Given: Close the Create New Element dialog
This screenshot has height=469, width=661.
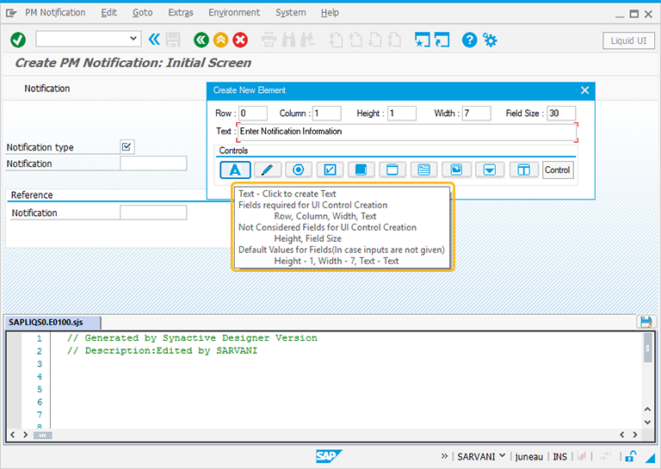Looking at the screenshot, I should point(584,90).
